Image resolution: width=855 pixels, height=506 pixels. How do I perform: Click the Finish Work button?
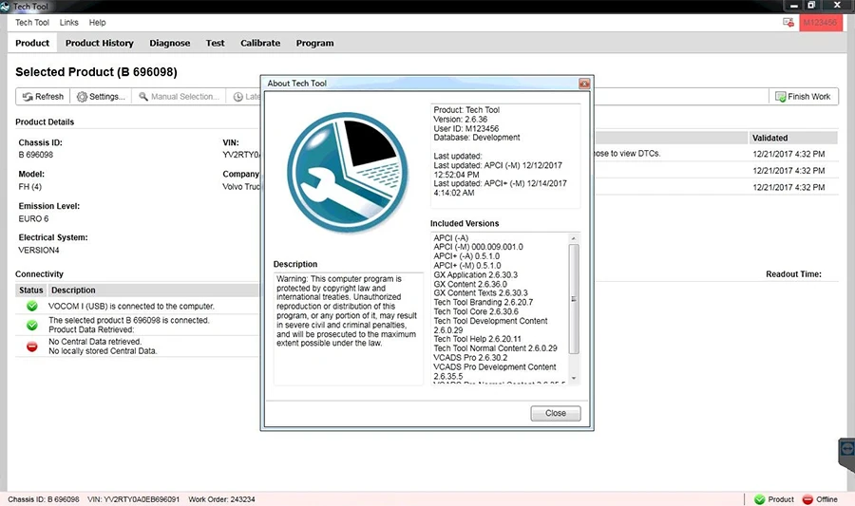[803, 97]
